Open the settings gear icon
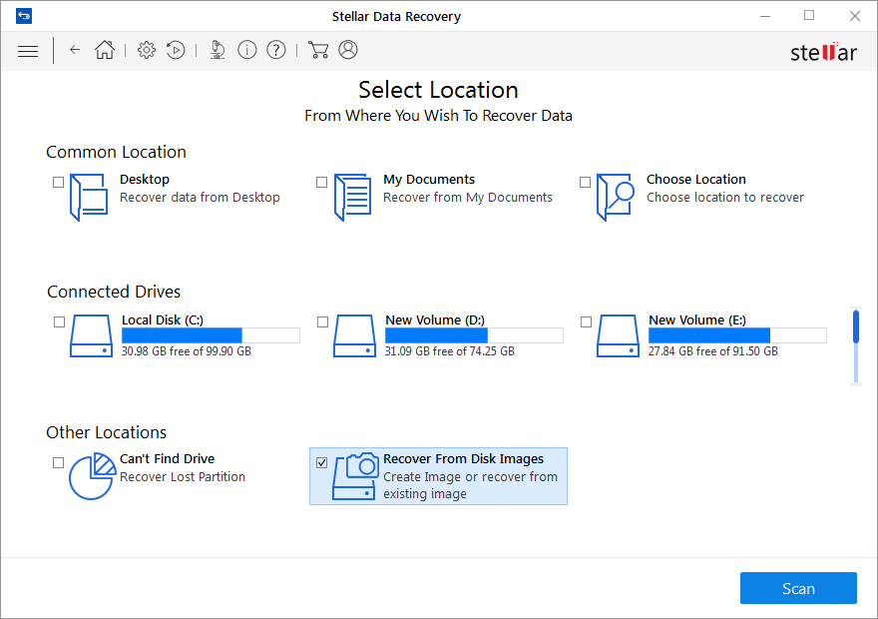The image size is (878, 619). pyautogui.click(x=147, y=50)
